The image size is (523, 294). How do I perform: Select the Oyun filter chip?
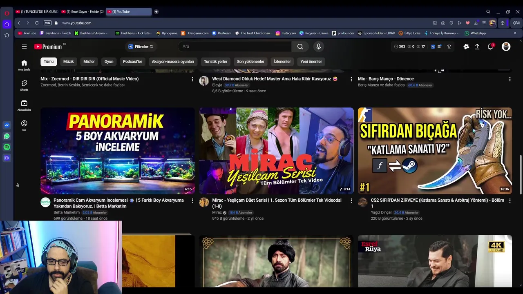pos(109,62)
